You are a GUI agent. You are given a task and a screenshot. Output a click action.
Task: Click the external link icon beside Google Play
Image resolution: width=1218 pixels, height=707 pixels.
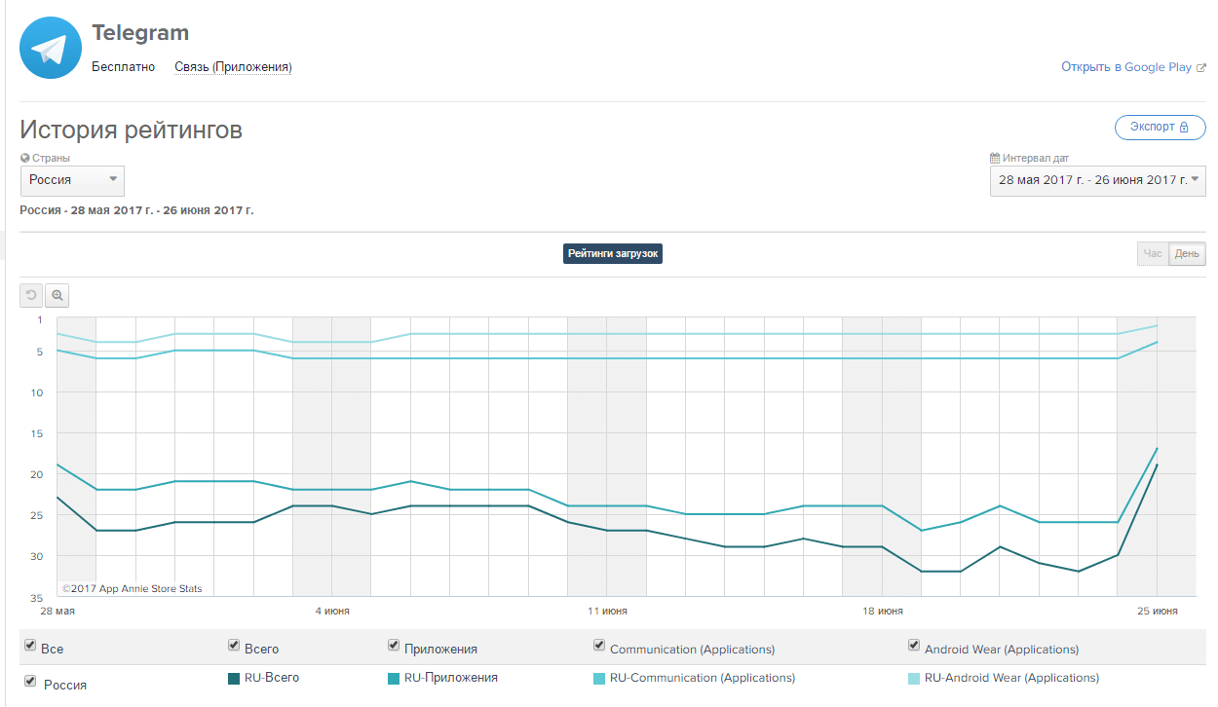coord(1200,68)
